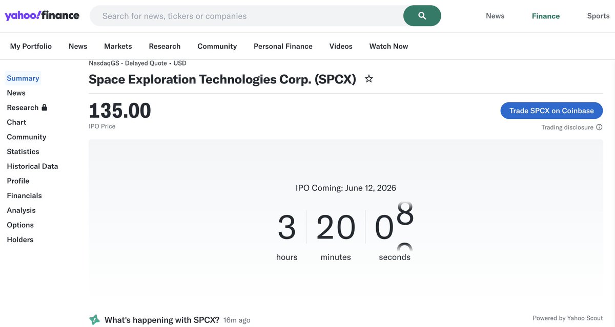The image size is (615, 327).
Task: Select Statistics in the left sidebar
Action: [23, 151]
